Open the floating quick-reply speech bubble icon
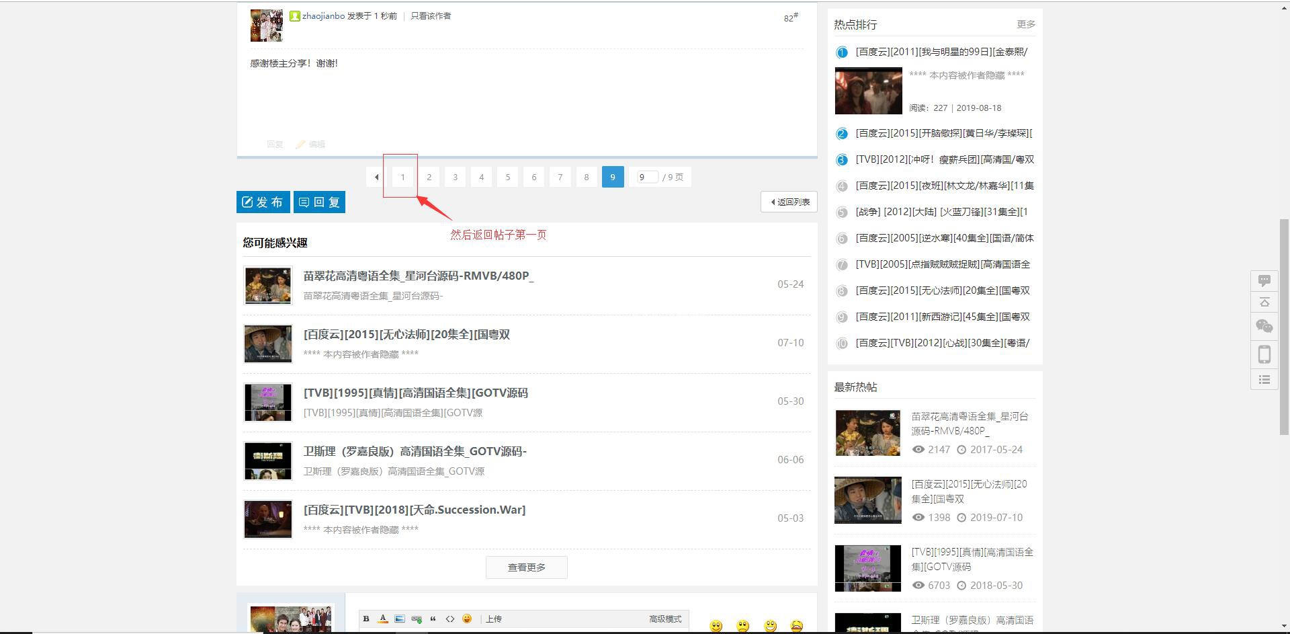The width and height of the screenshot is (1290, 634). tap(1264, 280)
